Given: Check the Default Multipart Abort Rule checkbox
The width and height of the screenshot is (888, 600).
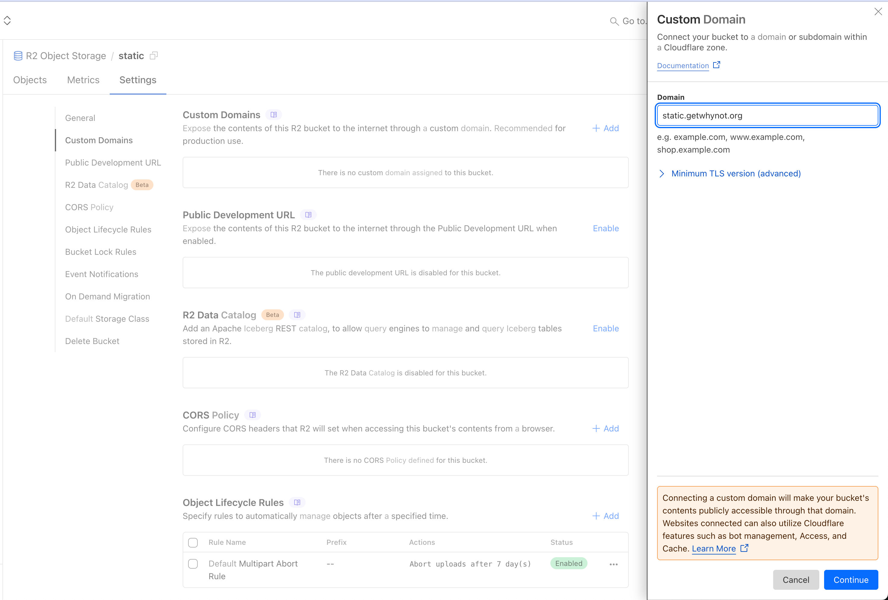Looking at the screenshot, I should tap(193, 564).
